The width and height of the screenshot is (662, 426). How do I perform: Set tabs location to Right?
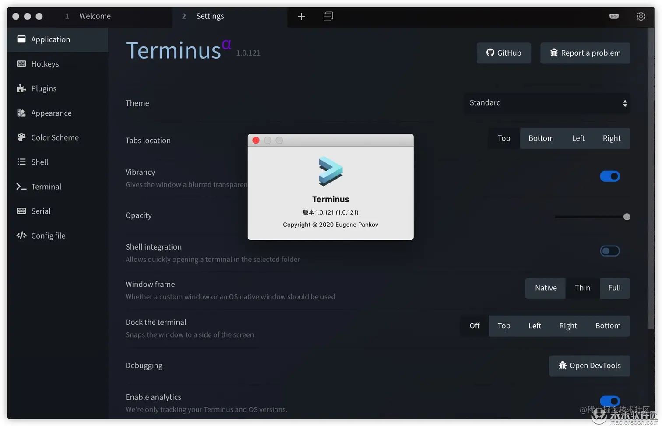(x=612, y=138)
